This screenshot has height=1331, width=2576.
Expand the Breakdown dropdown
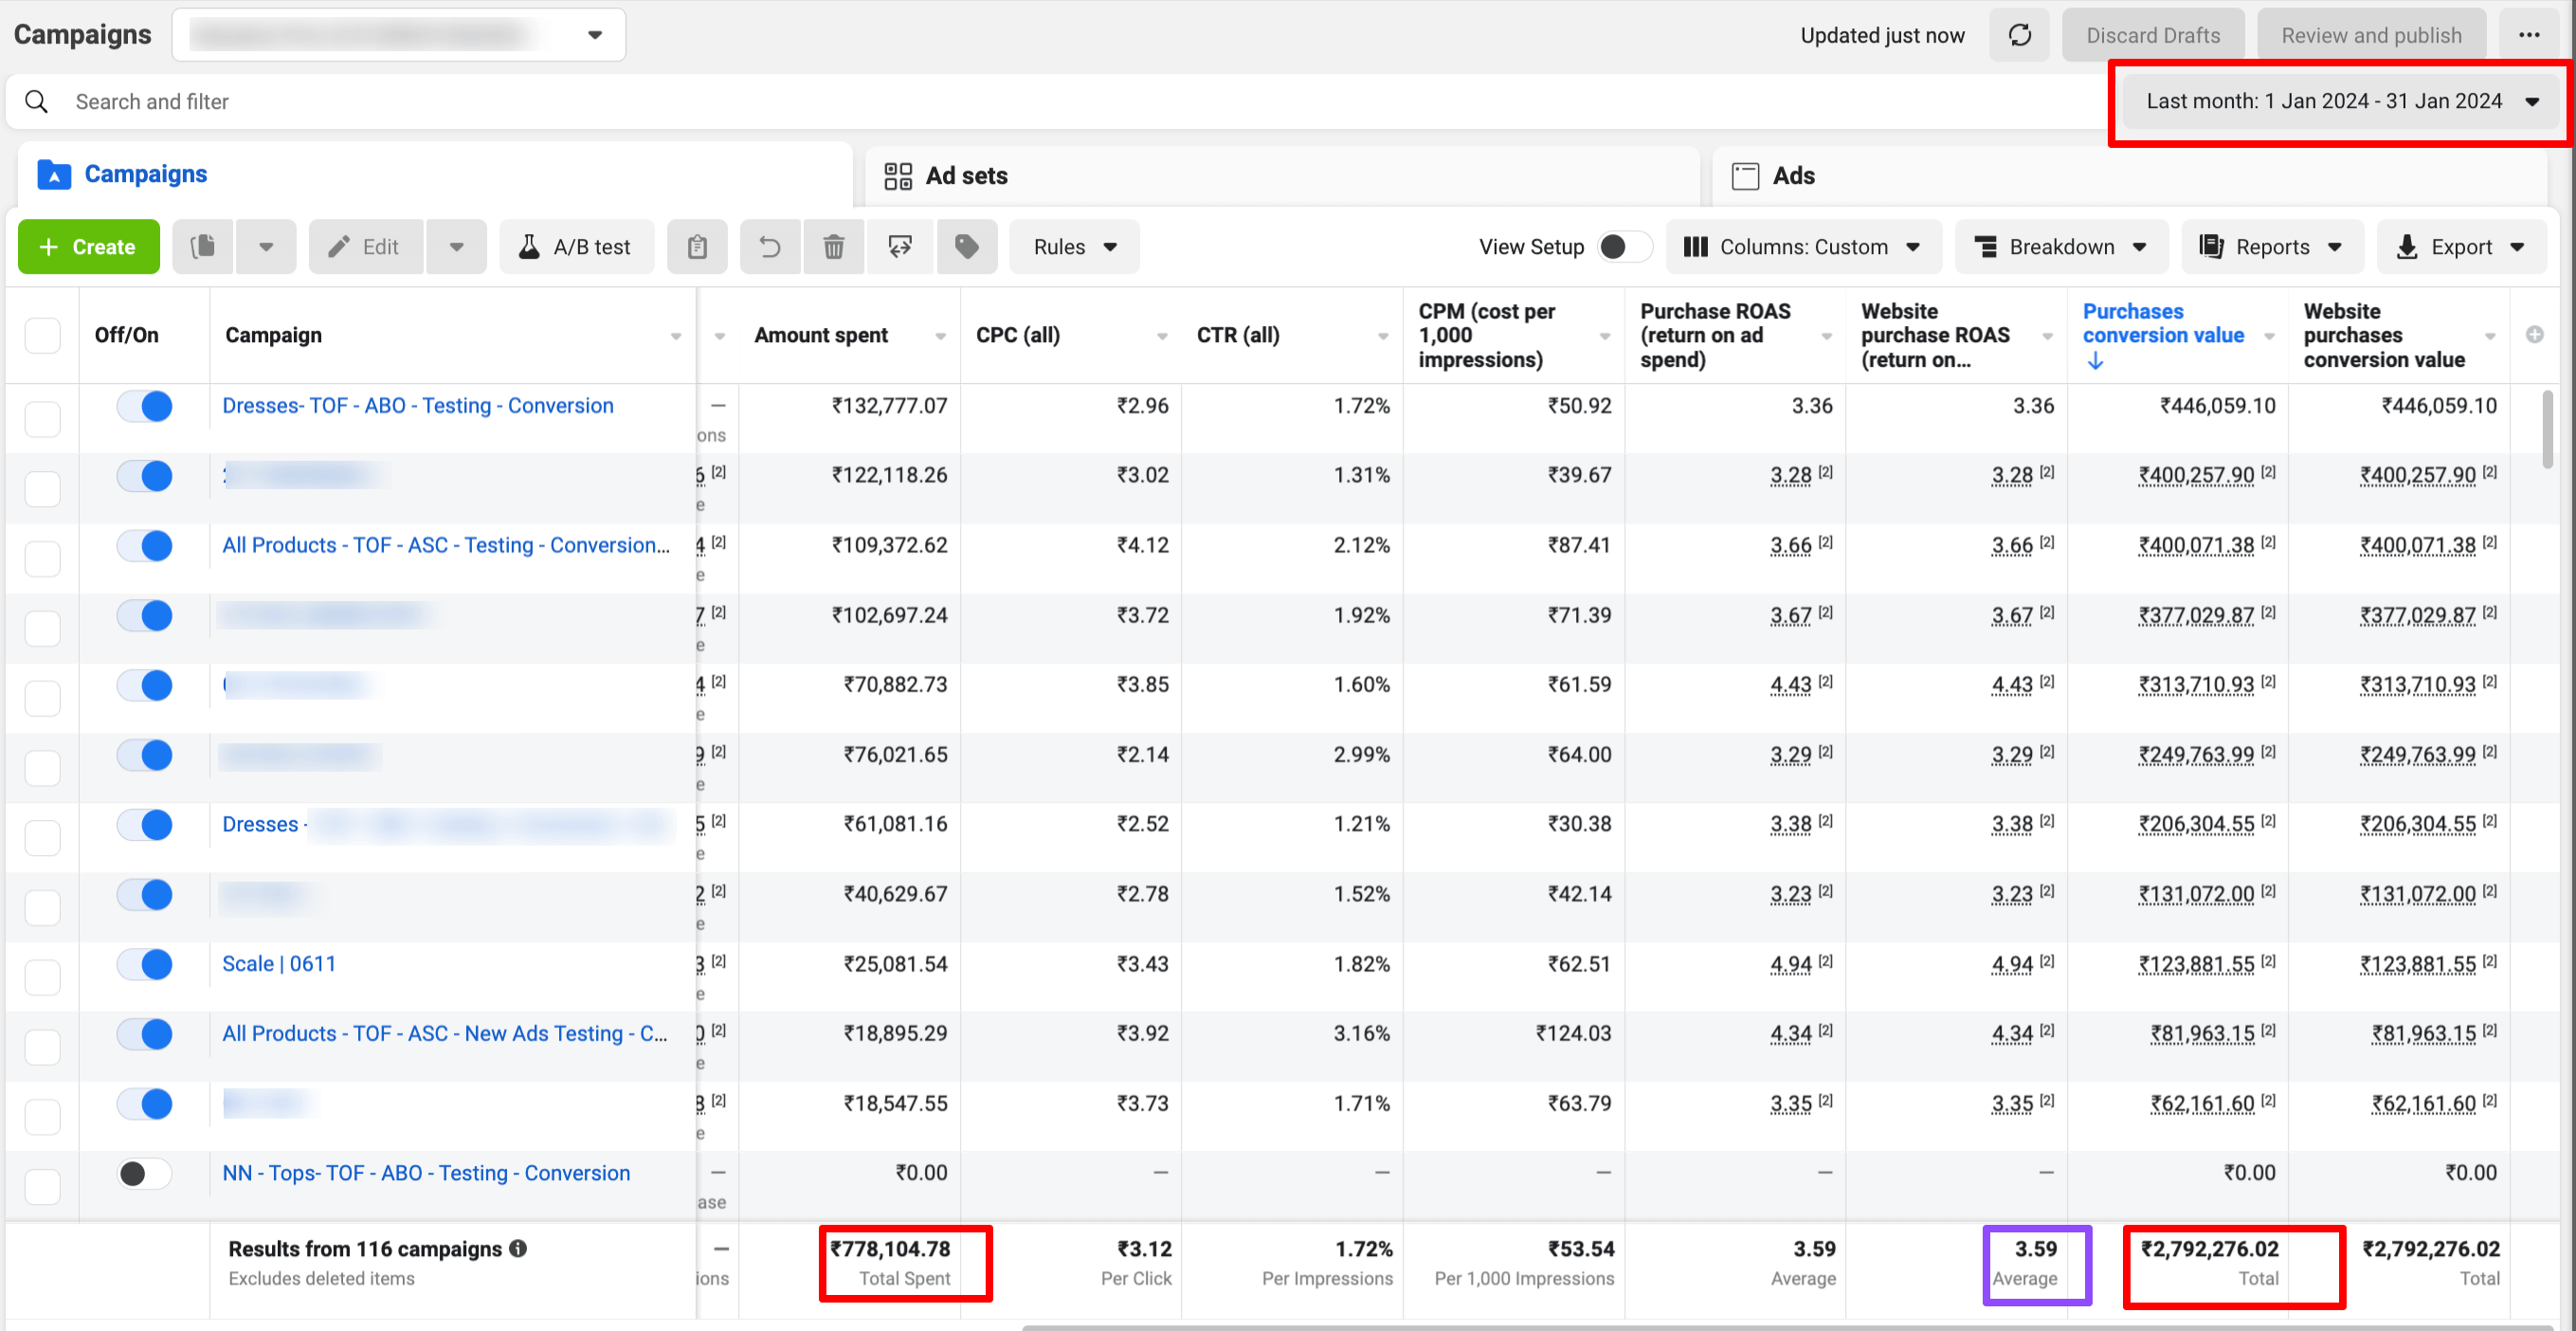click(2059, 246)
